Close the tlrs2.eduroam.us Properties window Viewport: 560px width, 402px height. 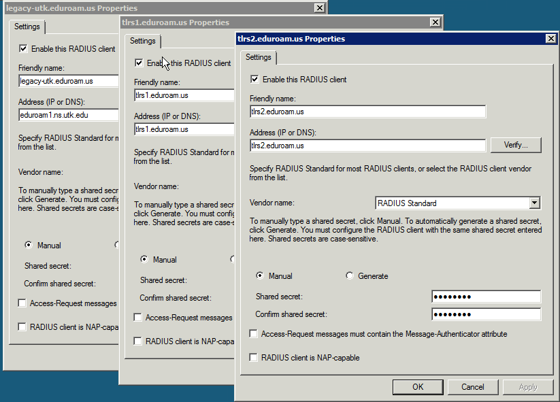(x=551, y=39)
